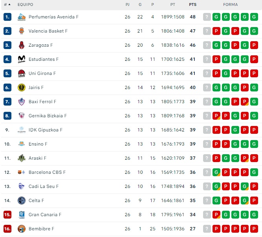Screen dimensions: 262x237
Task: Click the Gran Canaria F team name
Action: 45,215
